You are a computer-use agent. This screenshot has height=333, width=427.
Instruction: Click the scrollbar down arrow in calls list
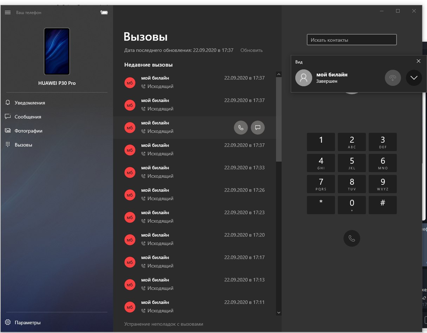pyautogui.click(x=279, y=312)
